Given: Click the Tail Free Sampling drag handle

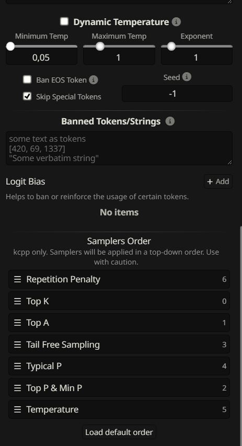Looking at the screenshot, I should click(x=18, y=345).
